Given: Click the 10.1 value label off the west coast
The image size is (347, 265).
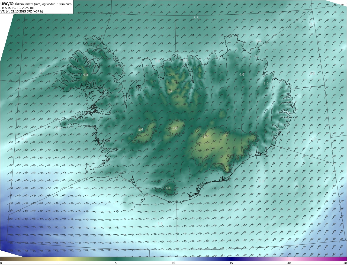Looking at the screenshot, I should click(x=24, y=139).
